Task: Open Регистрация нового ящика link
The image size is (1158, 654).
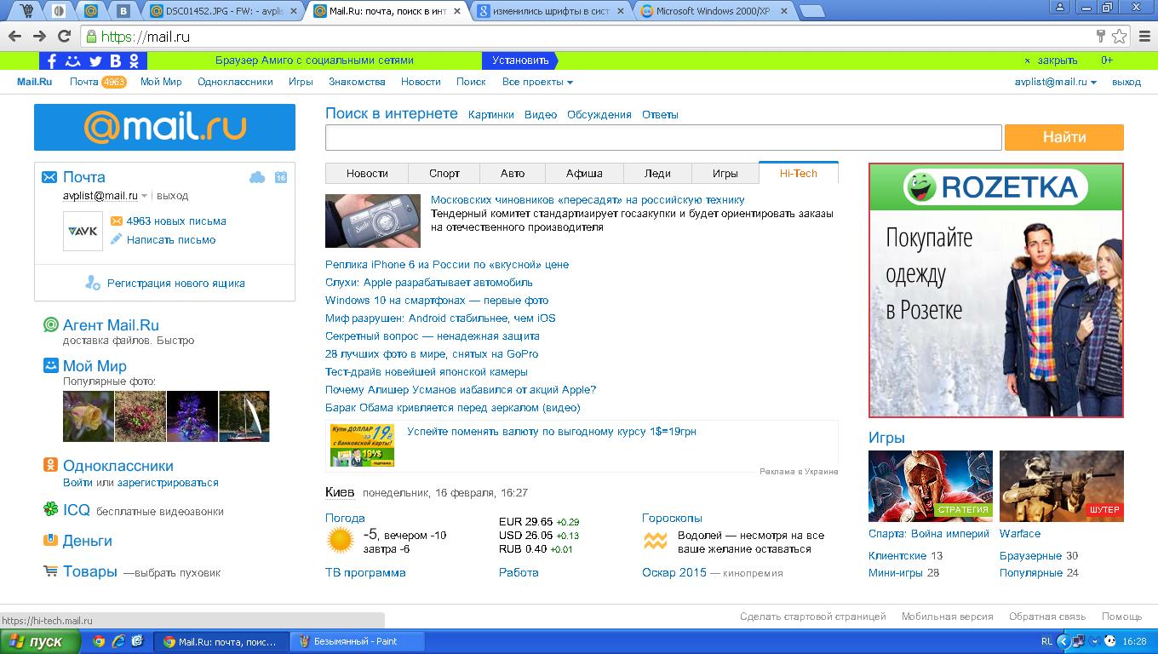Action: pos(176,283)
